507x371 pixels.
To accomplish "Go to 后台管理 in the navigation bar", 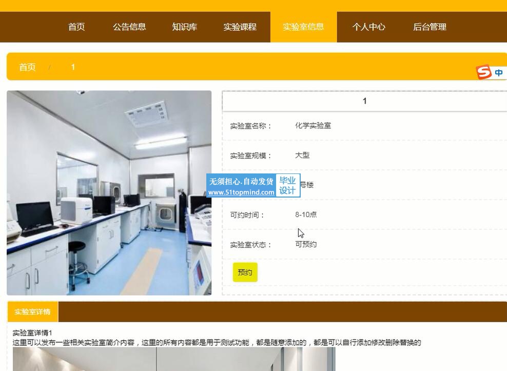I will click(430, 27).
